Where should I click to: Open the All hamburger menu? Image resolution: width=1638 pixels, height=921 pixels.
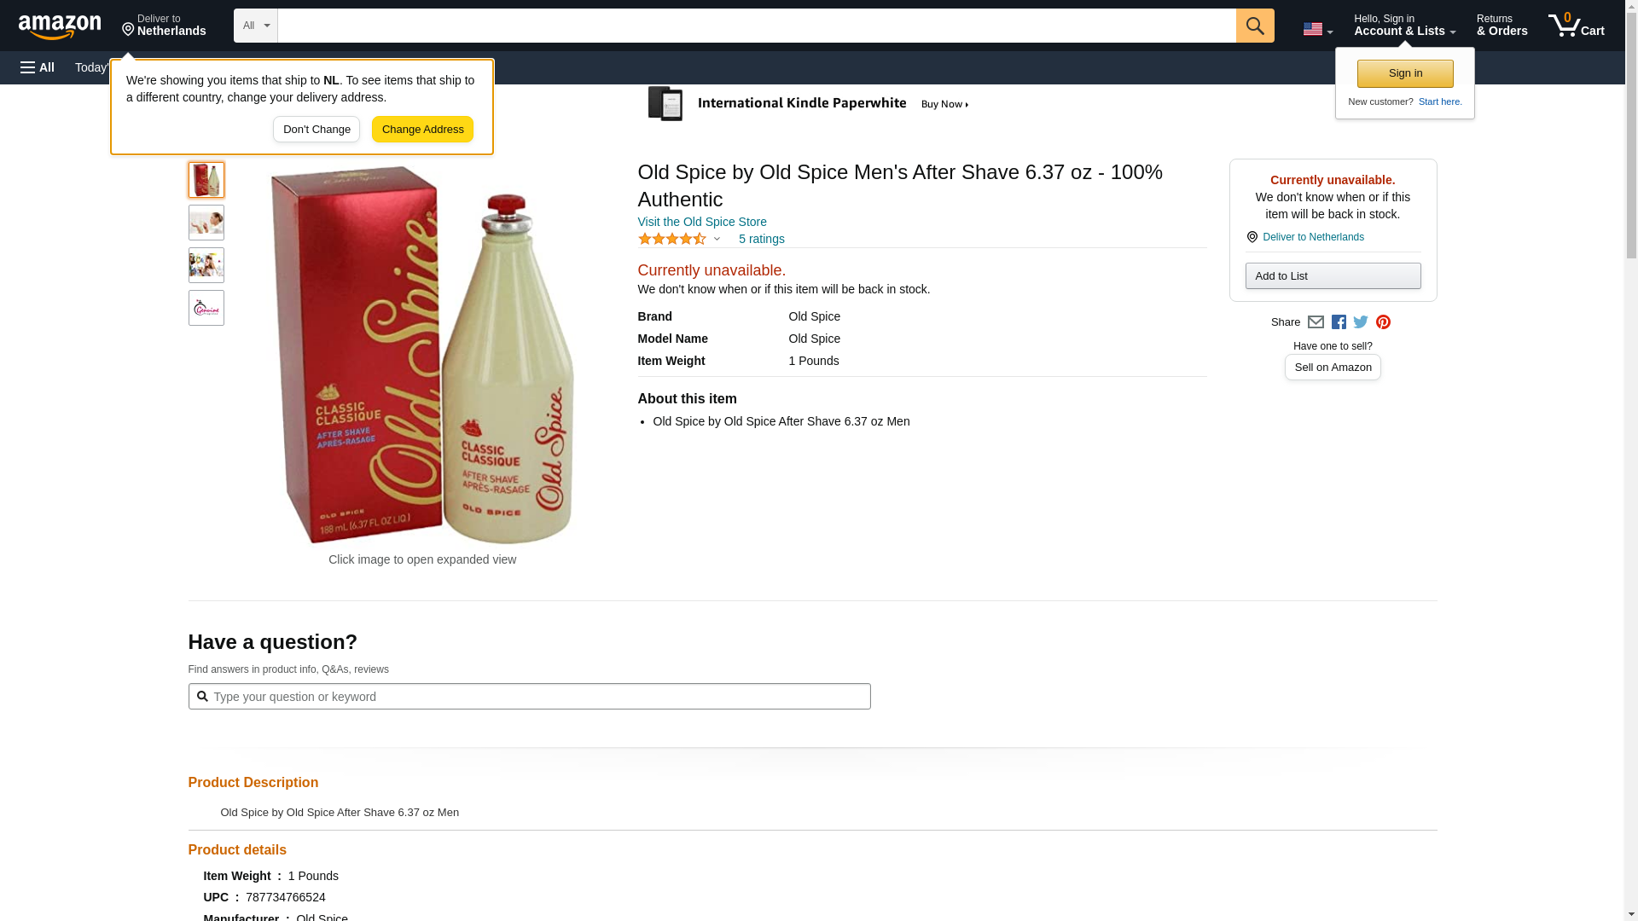tap(38, 67)
